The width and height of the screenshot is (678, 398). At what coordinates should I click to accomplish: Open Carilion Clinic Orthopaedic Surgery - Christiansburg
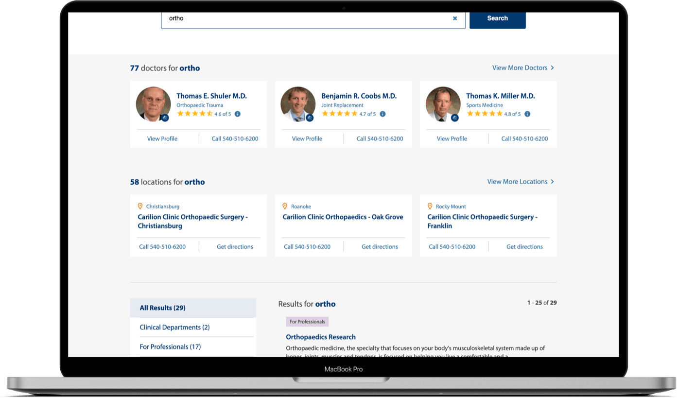click(x=193, y=222)
